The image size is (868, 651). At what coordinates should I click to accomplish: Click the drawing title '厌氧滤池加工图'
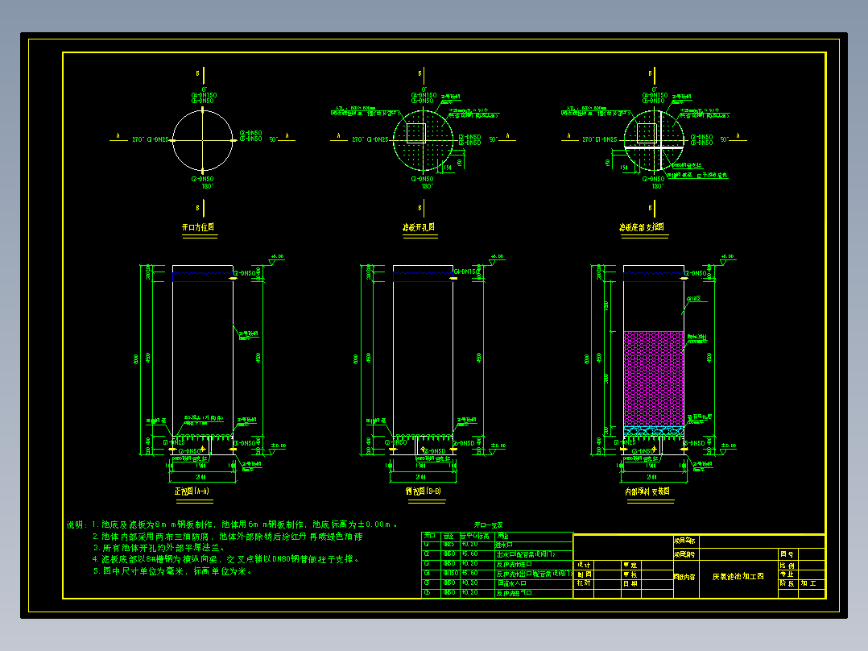[x=738, y=577]
